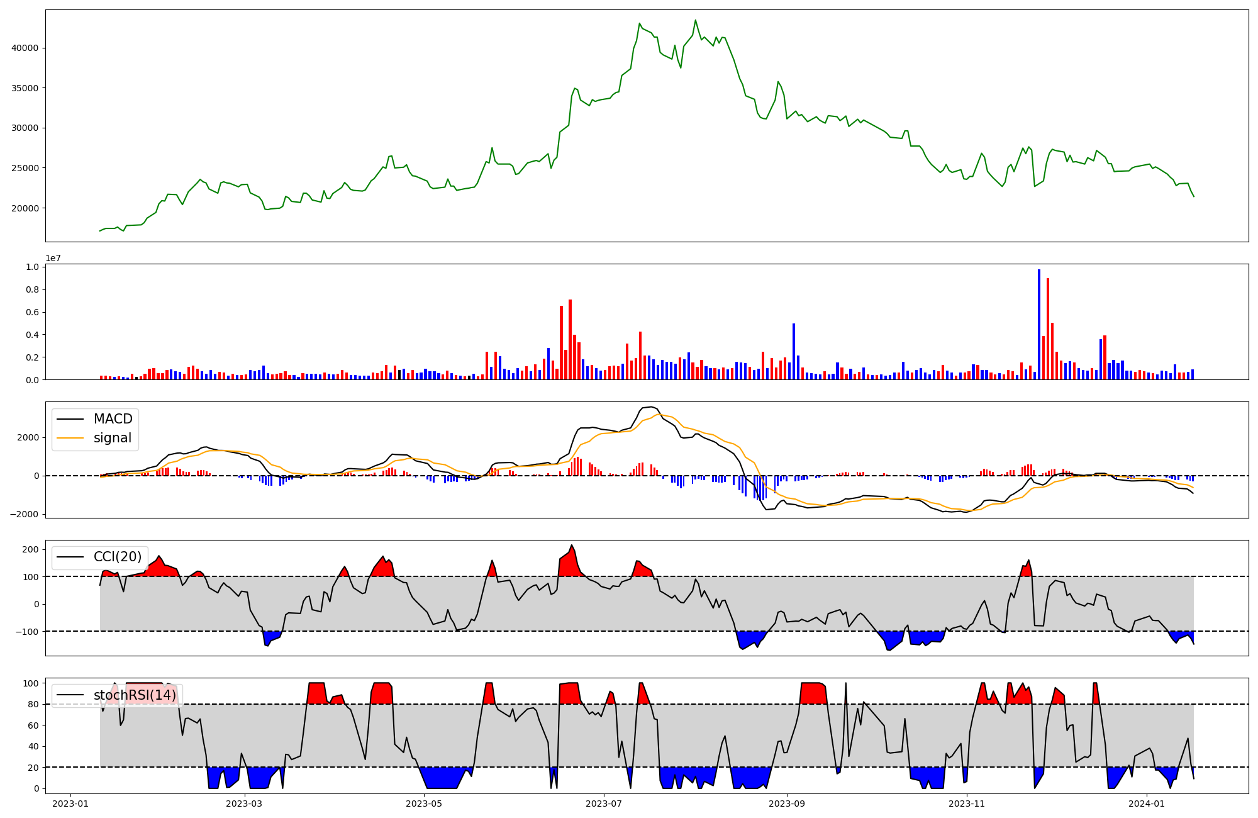Click the 40000 price axis label
Screen dimensions: 1258x818
[x=25, y=48]
